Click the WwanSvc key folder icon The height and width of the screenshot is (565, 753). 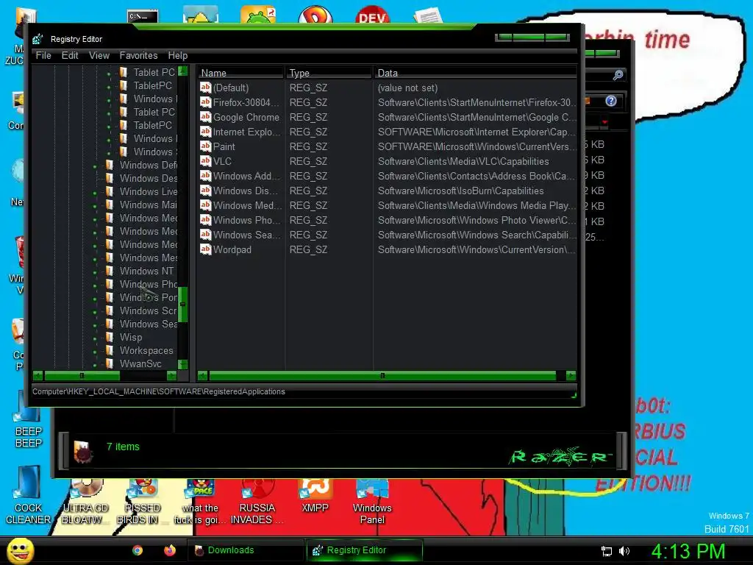coord(110,363)
